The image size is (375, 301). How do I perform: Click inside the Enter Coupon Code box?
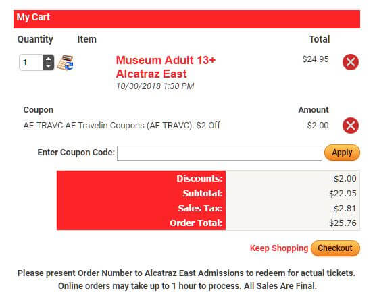pos(220,153)
